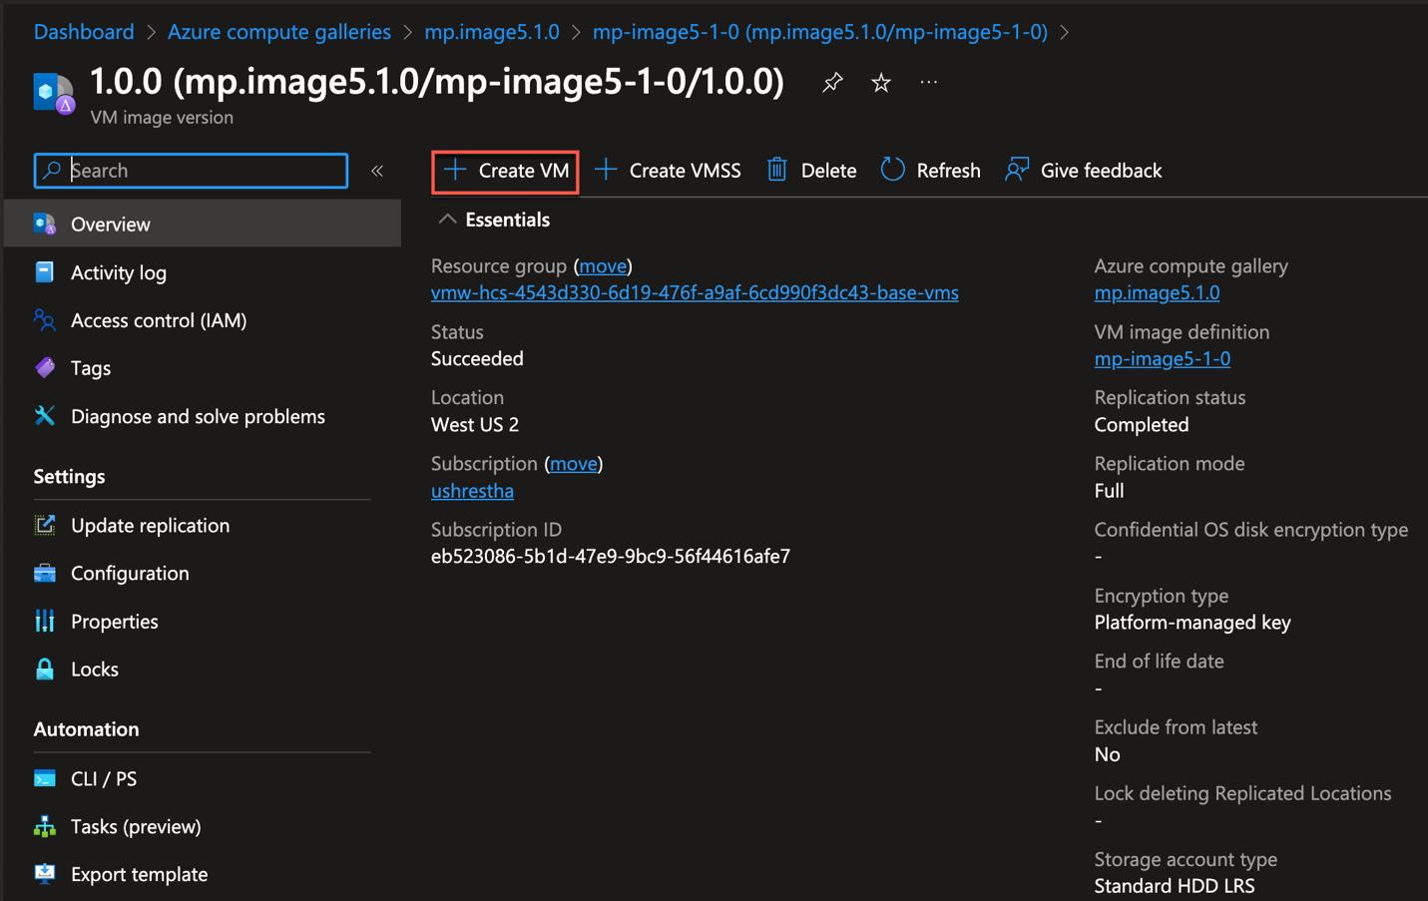Open the more options ellipsis menu
Screen dimensions: 1428x901
929,83
